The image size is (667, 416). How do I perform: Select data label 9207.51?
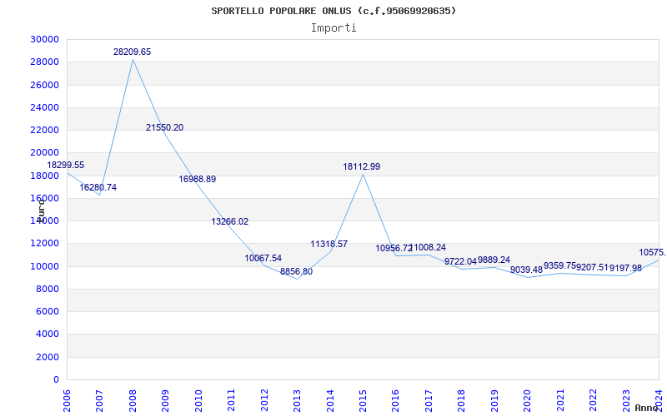pyautogui.click(x=593, y=268)
